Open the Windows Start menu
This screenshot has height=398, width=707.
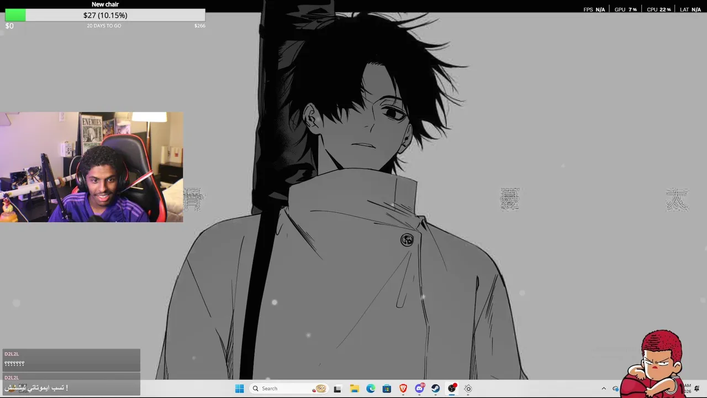pos(239,389)
